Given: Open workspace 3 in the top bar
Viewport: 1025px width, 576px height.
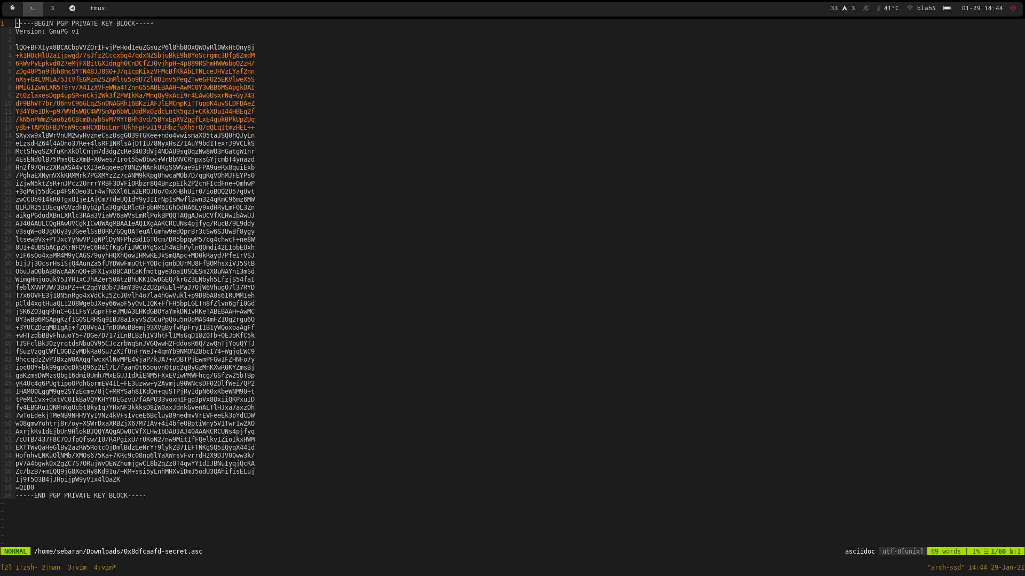Looking at the screenshot, I should [x=52, y=9].
